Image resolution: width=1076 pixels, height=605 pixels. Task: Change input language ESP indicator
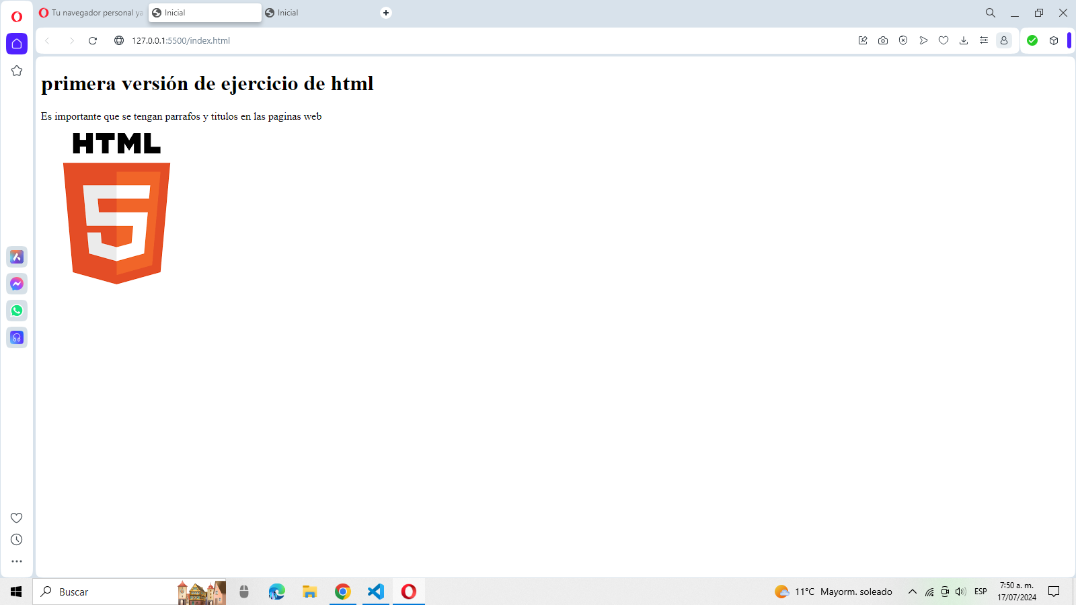click(981, 592)
